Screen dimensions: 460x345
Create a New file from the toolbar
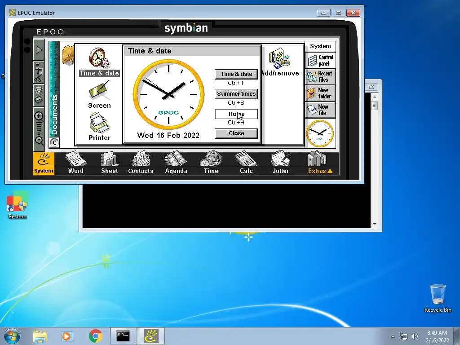click(320, 110)
